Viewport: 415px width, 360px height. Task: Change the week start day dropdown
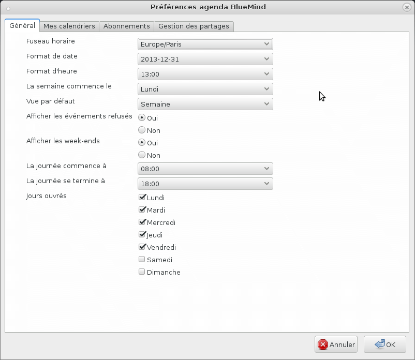205,89
